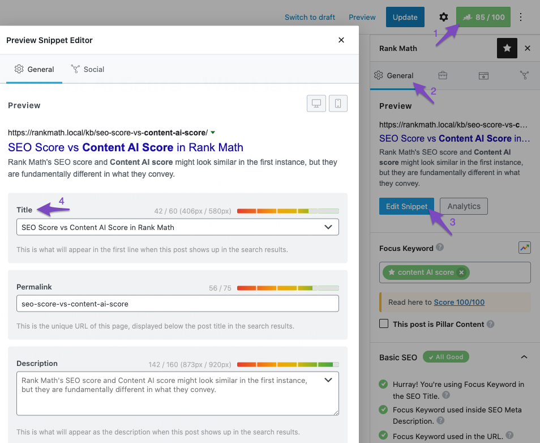The height and width of the screenshot is (443, 540).
Task: Close the Preview Snippet Editor dialog
Action: click(x=341, y=40)
